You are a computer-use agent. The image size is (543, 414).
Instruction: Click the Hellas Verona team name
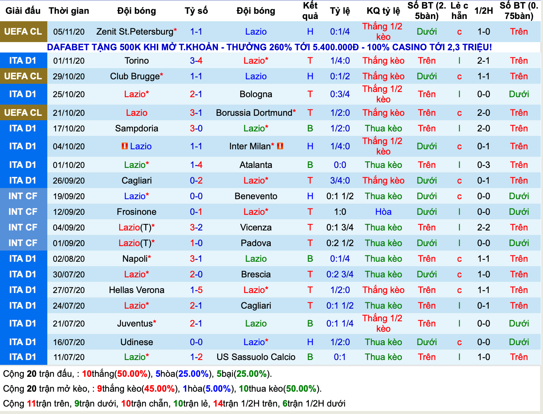coord(137,290)
